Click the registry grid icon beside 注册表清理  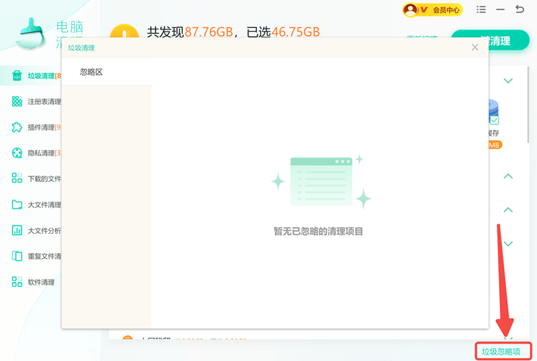point(17,101)
